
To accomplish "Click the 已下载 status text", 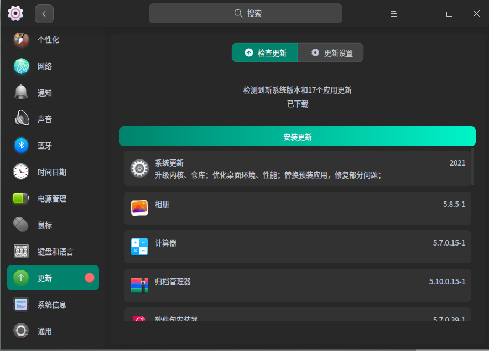I will click(x=298, y=104).
